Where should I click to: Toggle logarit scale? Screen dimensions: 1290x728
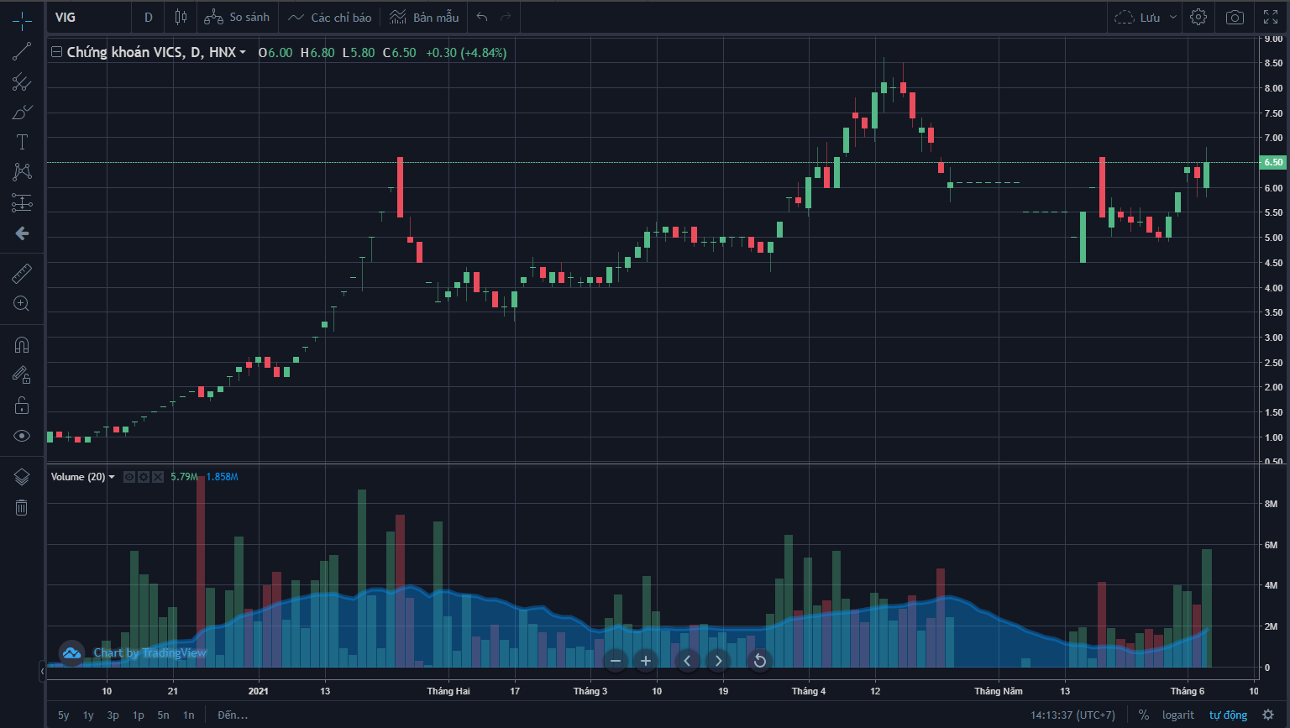point(1177,715)
